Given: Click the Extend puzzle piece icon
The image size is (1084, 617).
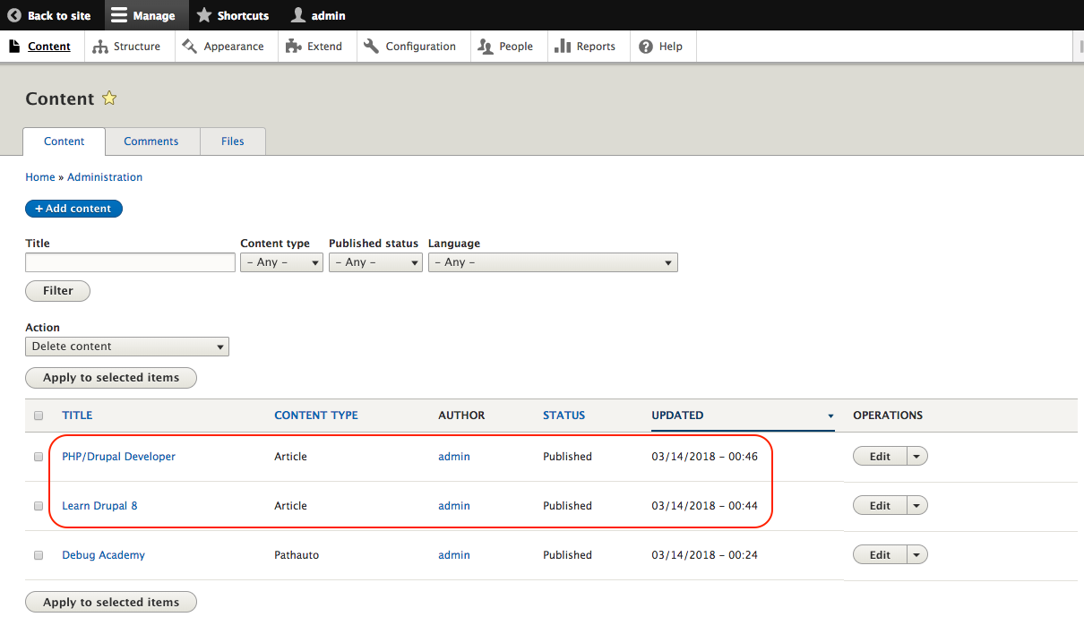Looking at the screenshot, I should [x=294, y=47].
